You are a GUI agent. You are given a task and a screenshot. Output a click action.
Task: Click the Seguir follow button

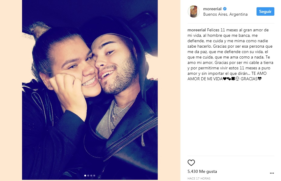(x=265, y=11)
